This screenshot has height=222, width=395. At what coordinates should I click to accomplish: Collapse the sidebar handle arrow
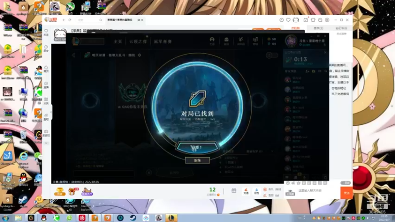[x=51, y=112]
